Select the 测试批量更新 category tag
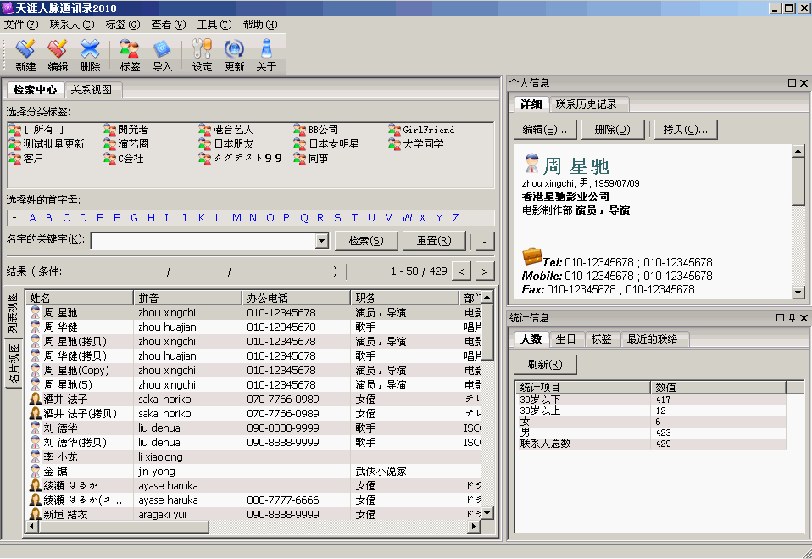This screenshot has height=559, width=812. 47,144
